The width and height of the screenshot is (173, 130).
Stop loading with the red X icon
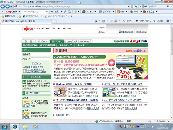(x=140, y=6)
